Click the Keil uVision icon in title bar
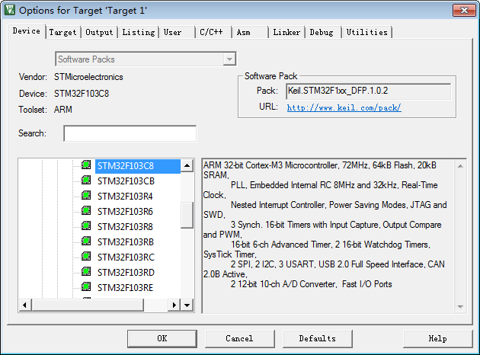The width and height of the screenshot is (480, 355). (9, 10)
